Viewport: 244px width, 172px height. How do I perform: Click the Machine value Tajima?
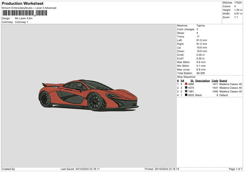200,26
